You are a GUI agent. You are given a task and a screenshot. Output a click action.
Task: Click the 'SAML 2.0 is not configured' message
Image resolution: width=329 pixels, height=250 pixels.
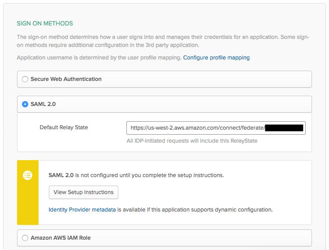coord(136,175)
